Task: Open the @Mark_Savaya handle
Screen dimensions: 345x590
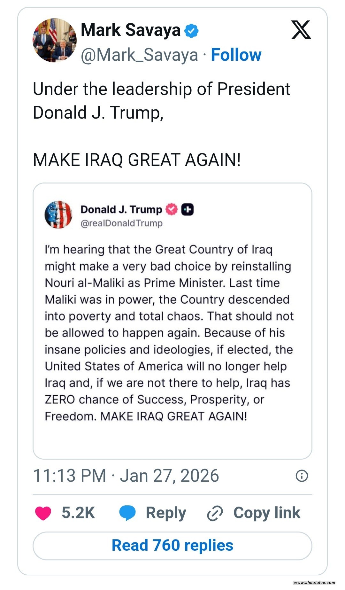Action: tap(139, 55)
